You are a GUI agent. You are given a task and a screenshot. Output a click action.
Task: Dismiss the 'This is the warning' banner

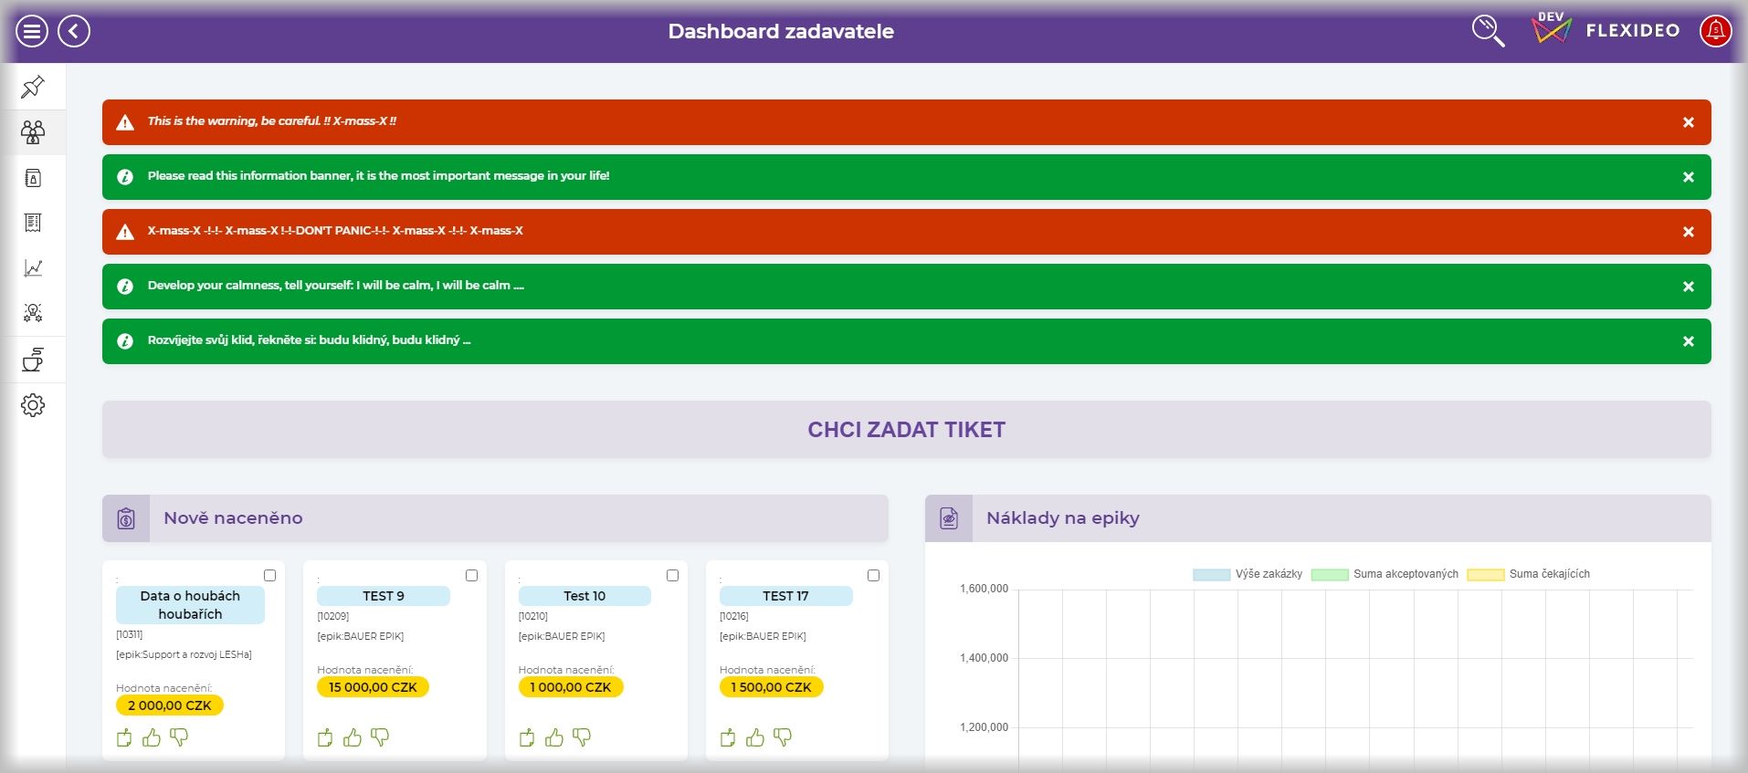point(1688,122)
